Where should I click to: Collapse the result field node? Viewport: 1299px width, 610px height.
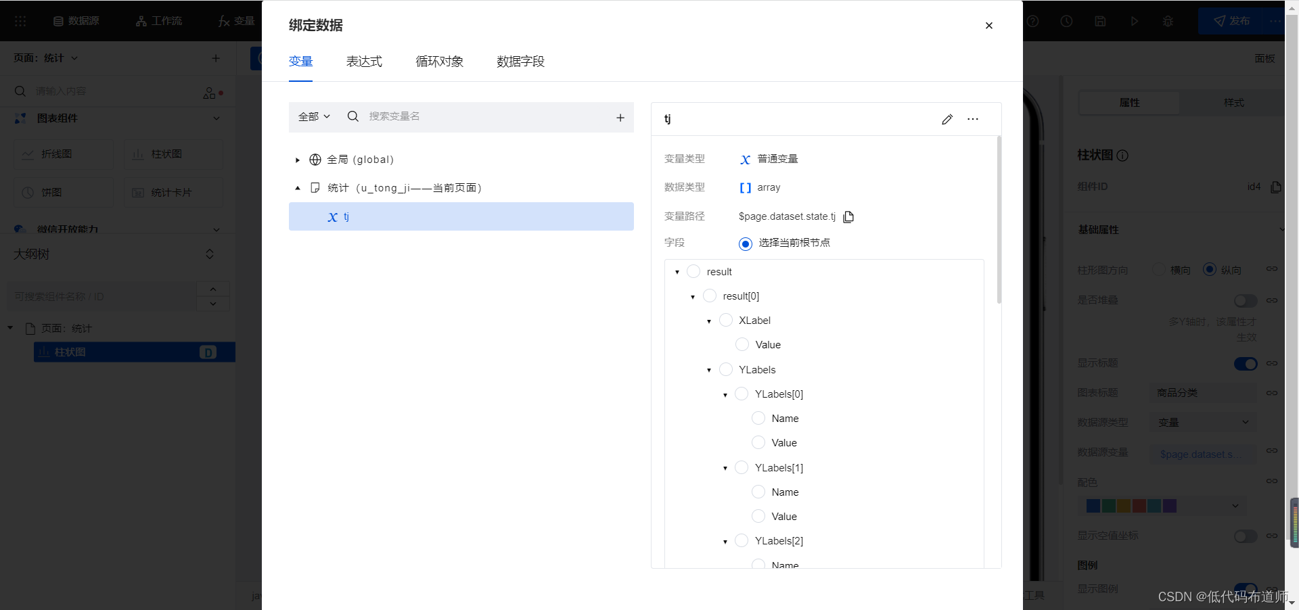tap(677, 272)
